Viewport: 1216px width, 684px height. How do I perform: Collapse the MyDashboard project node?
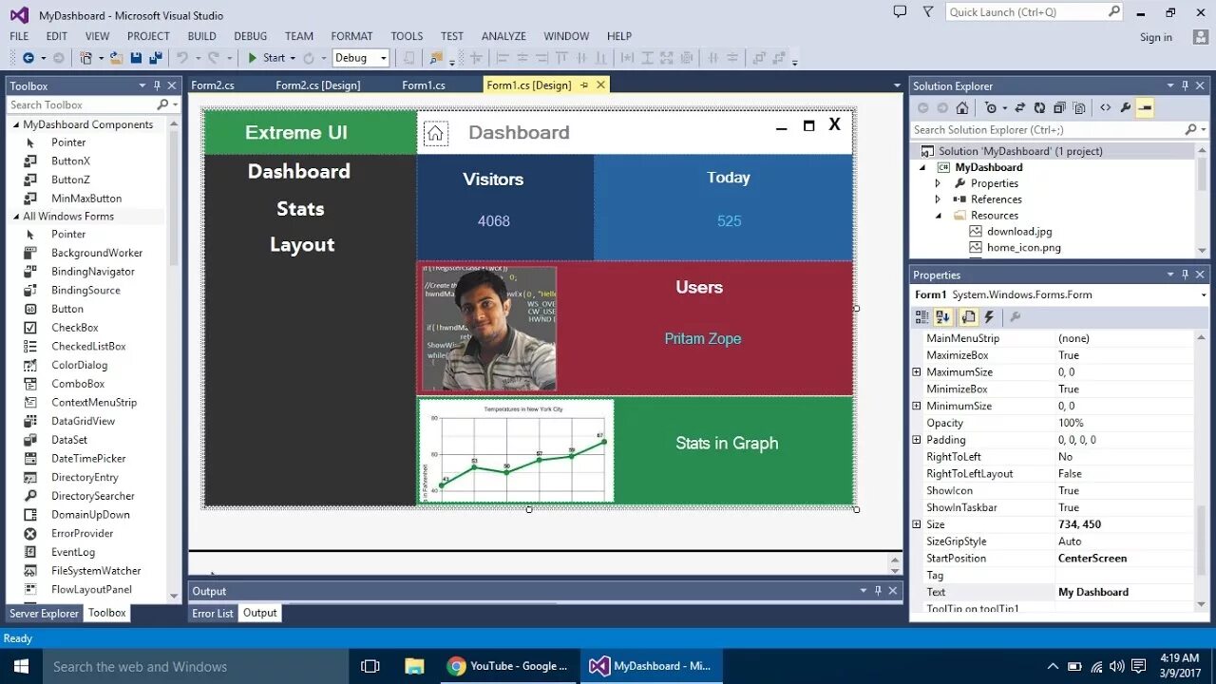[x=921, y=167]
